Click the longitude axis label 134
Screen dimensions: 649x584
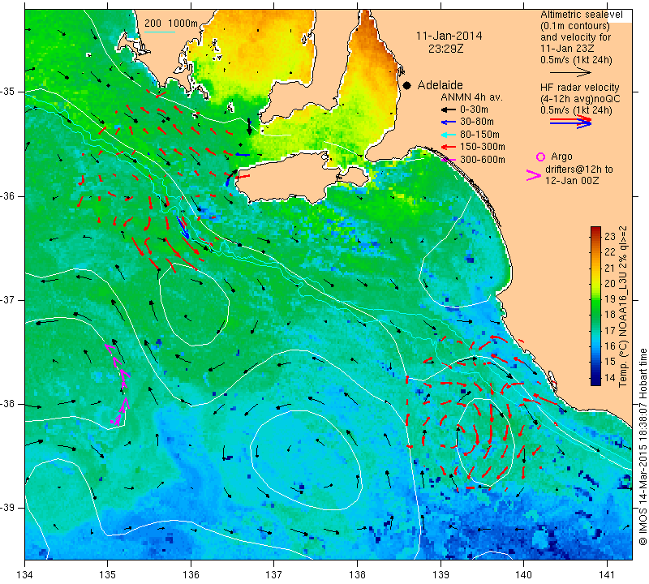[x=25, y=575]
